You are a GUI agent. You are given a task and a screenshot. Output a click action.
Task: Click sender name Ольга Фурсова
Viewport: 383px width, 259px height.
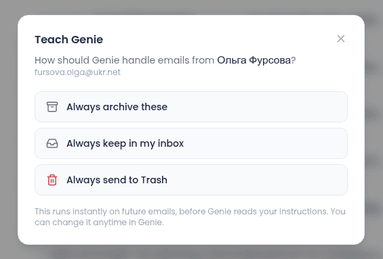(254, 60)
